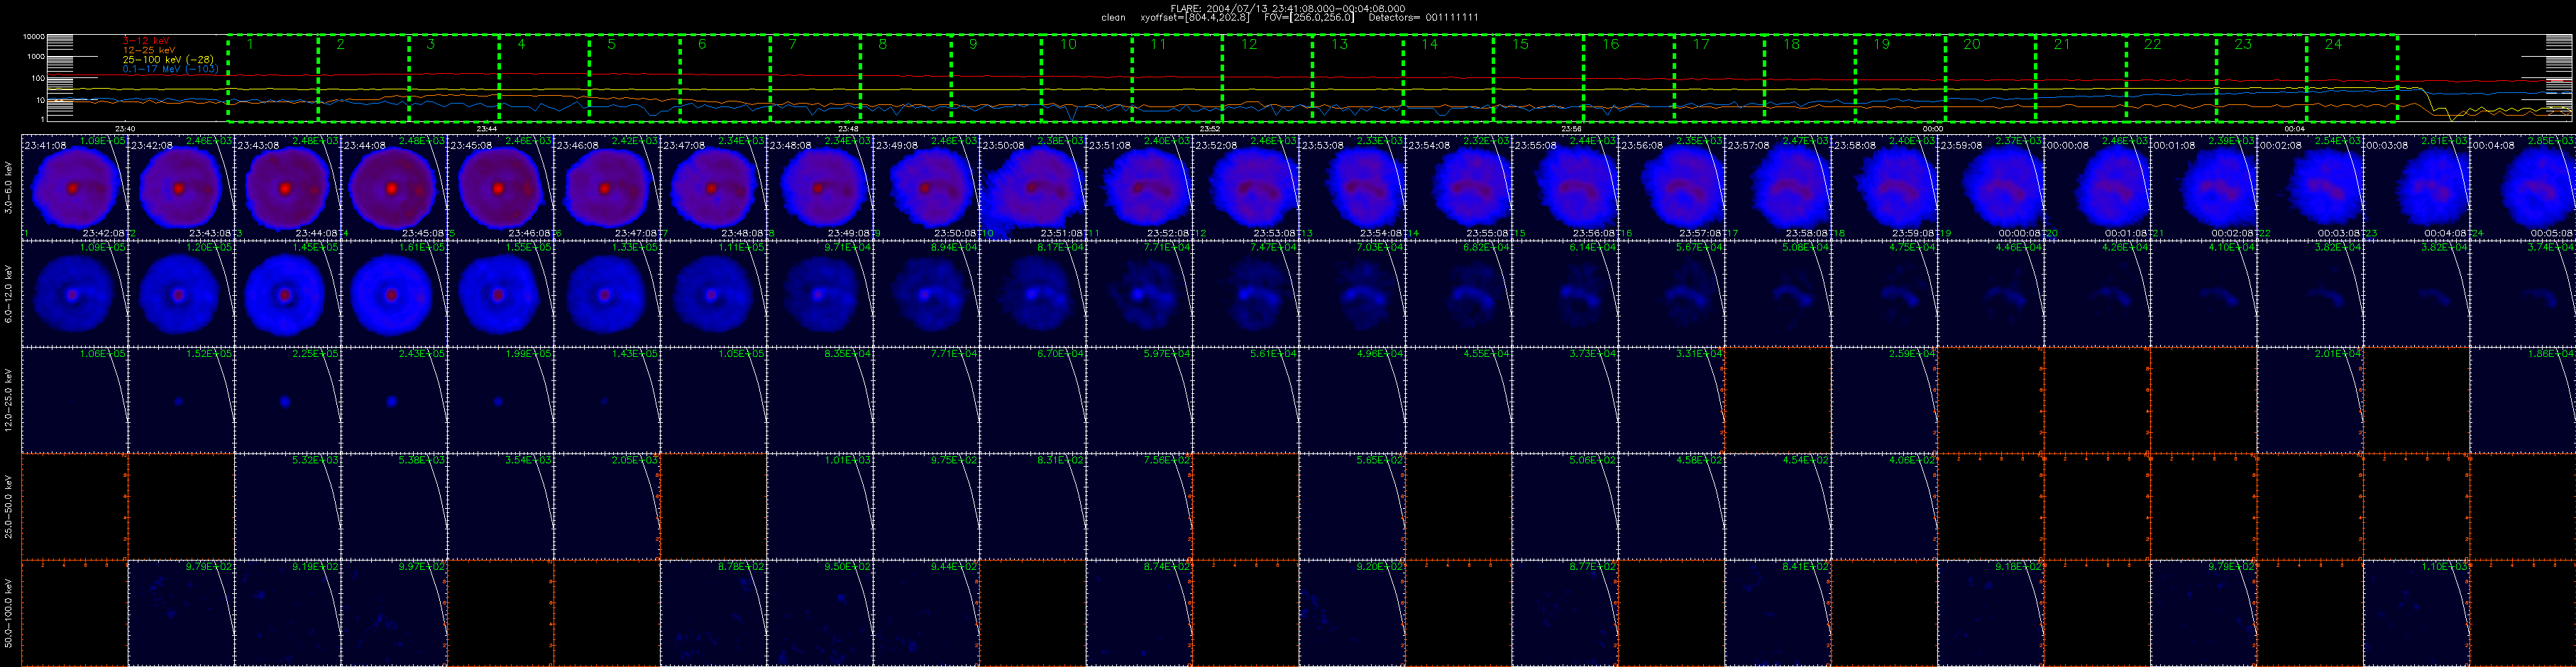Open the 3.0-6.0 keV image at 00:04:08

click(2522, 187)
